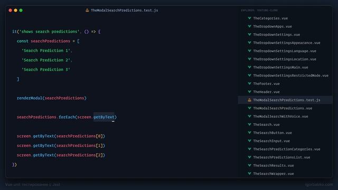This screenshot has width=338, height=190.
Task: Click the line with searchPredictions[2]
Action: pyautogui.click(x=61, y=155)
